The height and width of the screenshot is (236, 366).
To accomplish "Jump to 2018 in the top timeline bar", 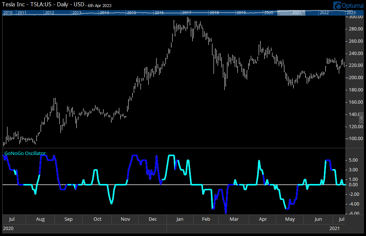I will pyautogui.click(x=214, y=13).
